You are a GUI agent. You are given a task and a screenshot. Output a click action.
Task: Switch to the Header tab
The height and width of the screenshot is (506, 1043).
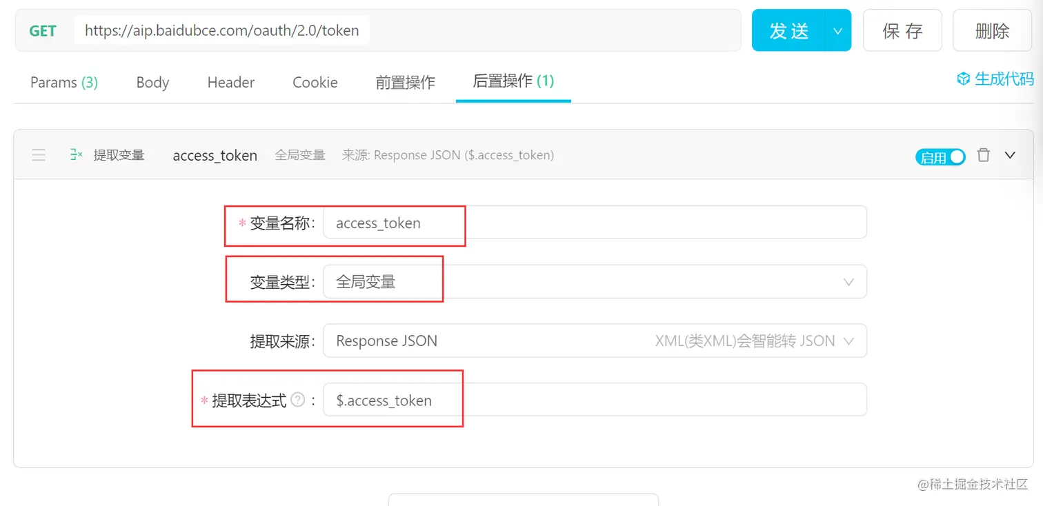coord(231,82)
